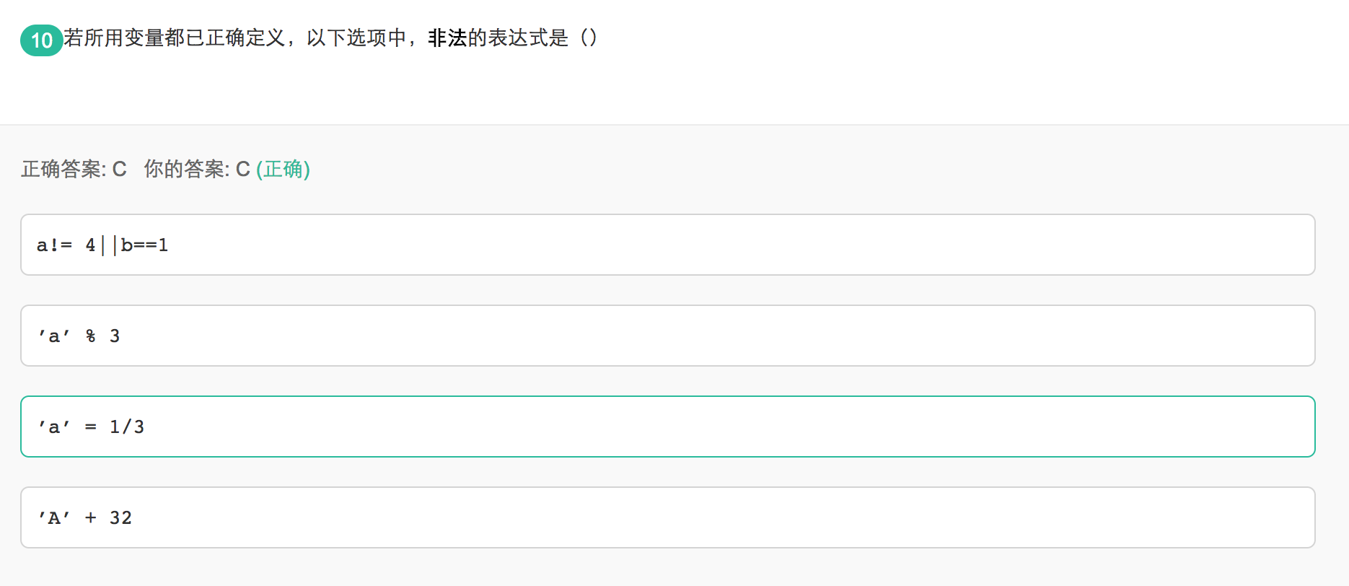Click the b==1 part of first option
Viewport: 1349px width, 586px height.
[x=144, y=245]
